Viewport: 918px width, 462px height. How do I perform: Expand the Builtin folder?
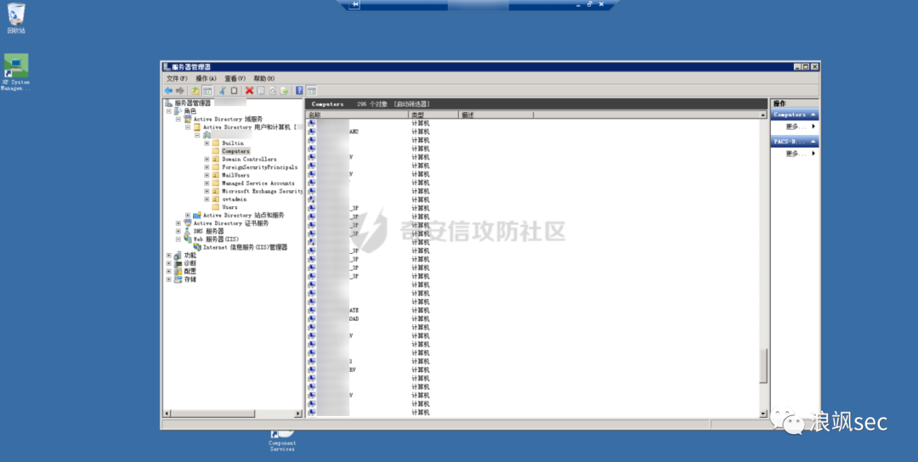[x=207, y=144]
